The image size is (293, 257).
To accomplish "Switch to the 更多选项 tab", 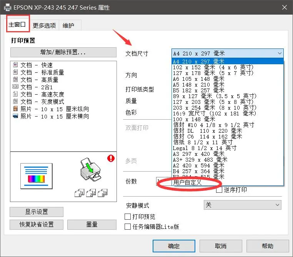I will pyautogui.click(x=44, y=25).
